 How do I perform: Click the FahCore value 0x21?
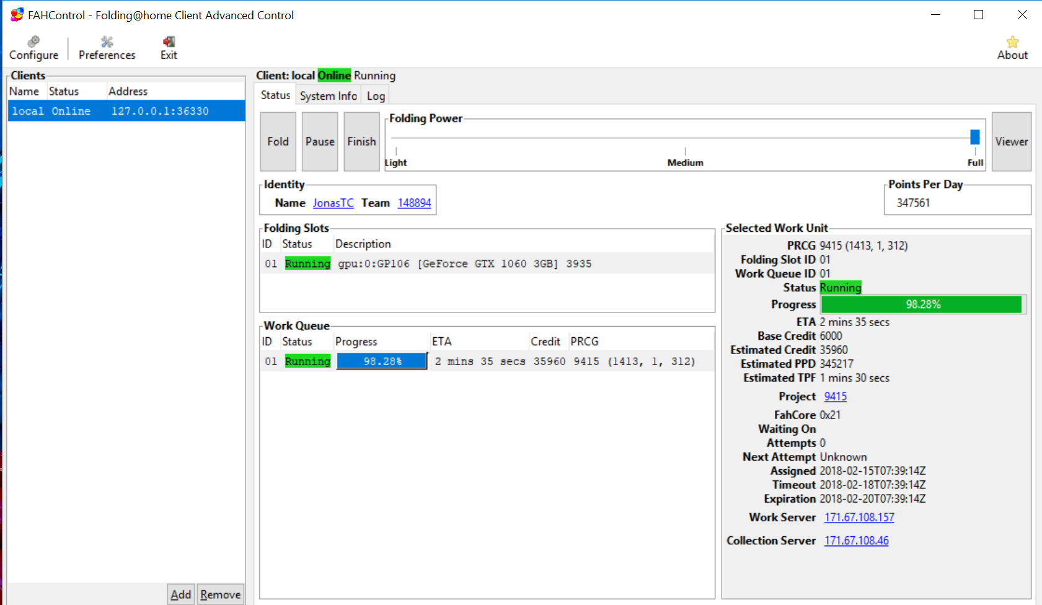(x=830, y=415)
